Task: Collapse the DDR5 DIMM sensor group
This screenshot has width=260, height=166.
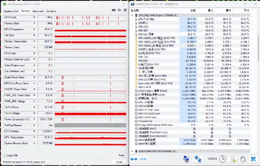Action: [x=132, y=151]
